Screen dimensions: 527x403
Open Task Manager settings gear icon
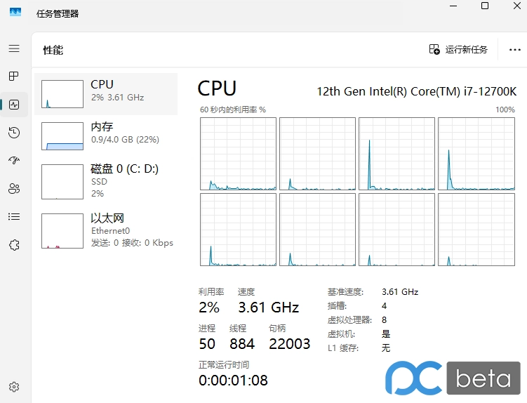[x=14, y=387]
